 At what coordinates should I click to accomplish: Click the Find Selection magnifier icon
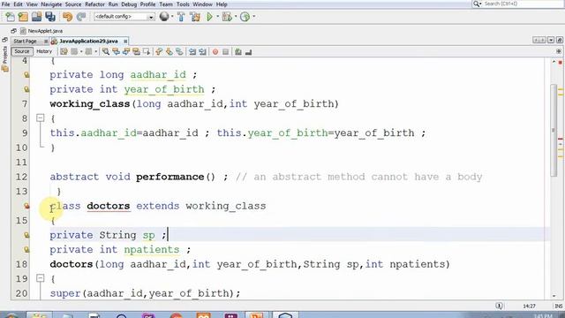pyautogui.click(x=106, y=52)
